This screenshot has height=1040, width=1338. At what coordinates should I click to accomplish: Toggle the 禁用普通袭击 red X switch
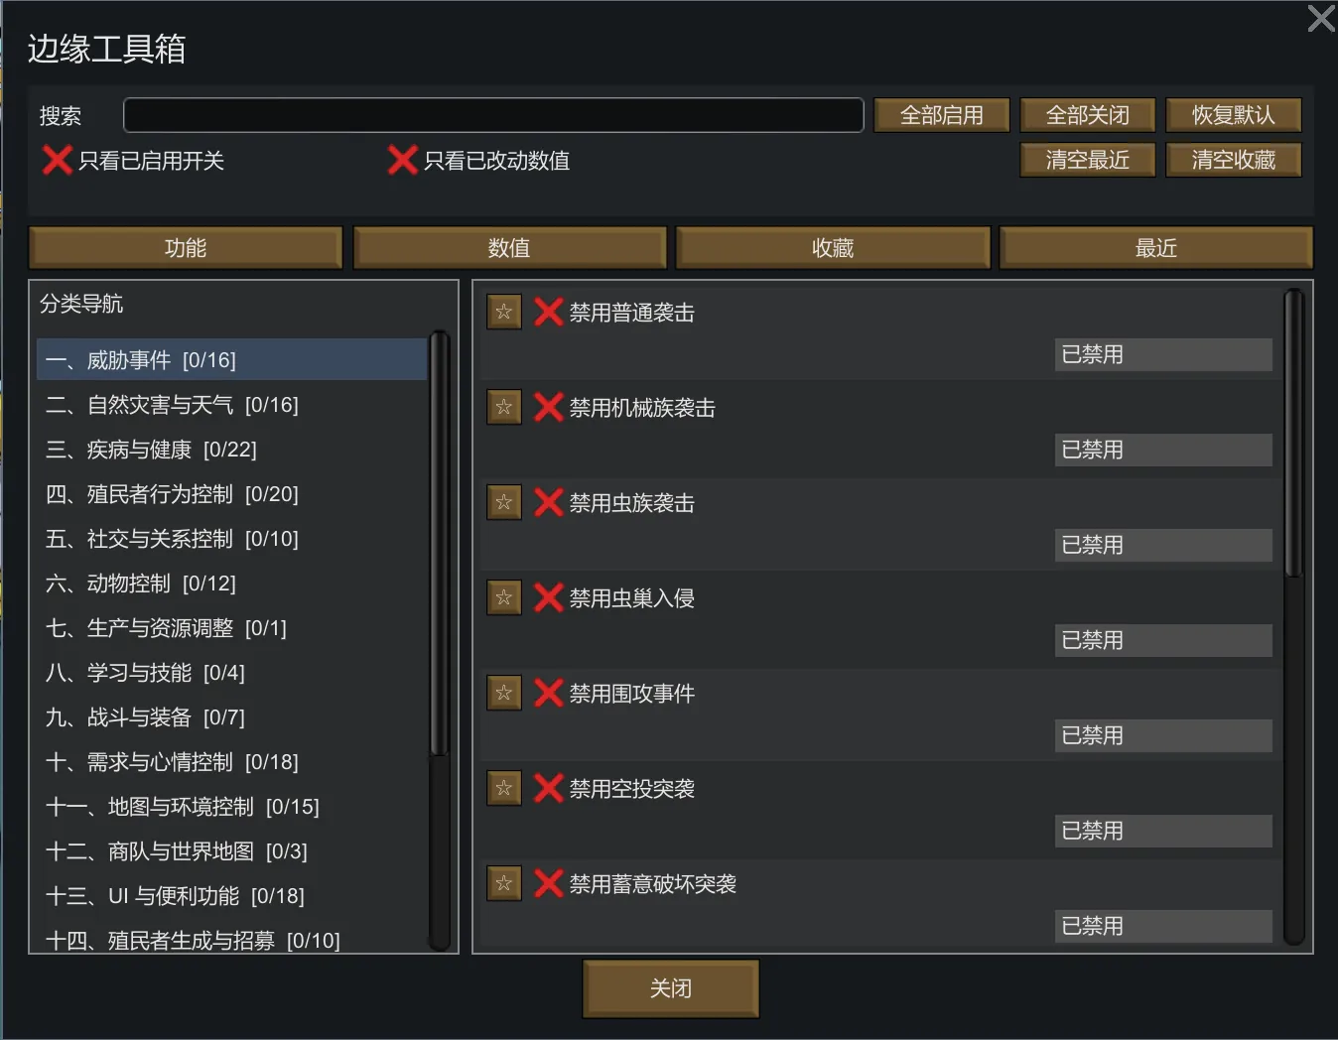coord(549,312)
